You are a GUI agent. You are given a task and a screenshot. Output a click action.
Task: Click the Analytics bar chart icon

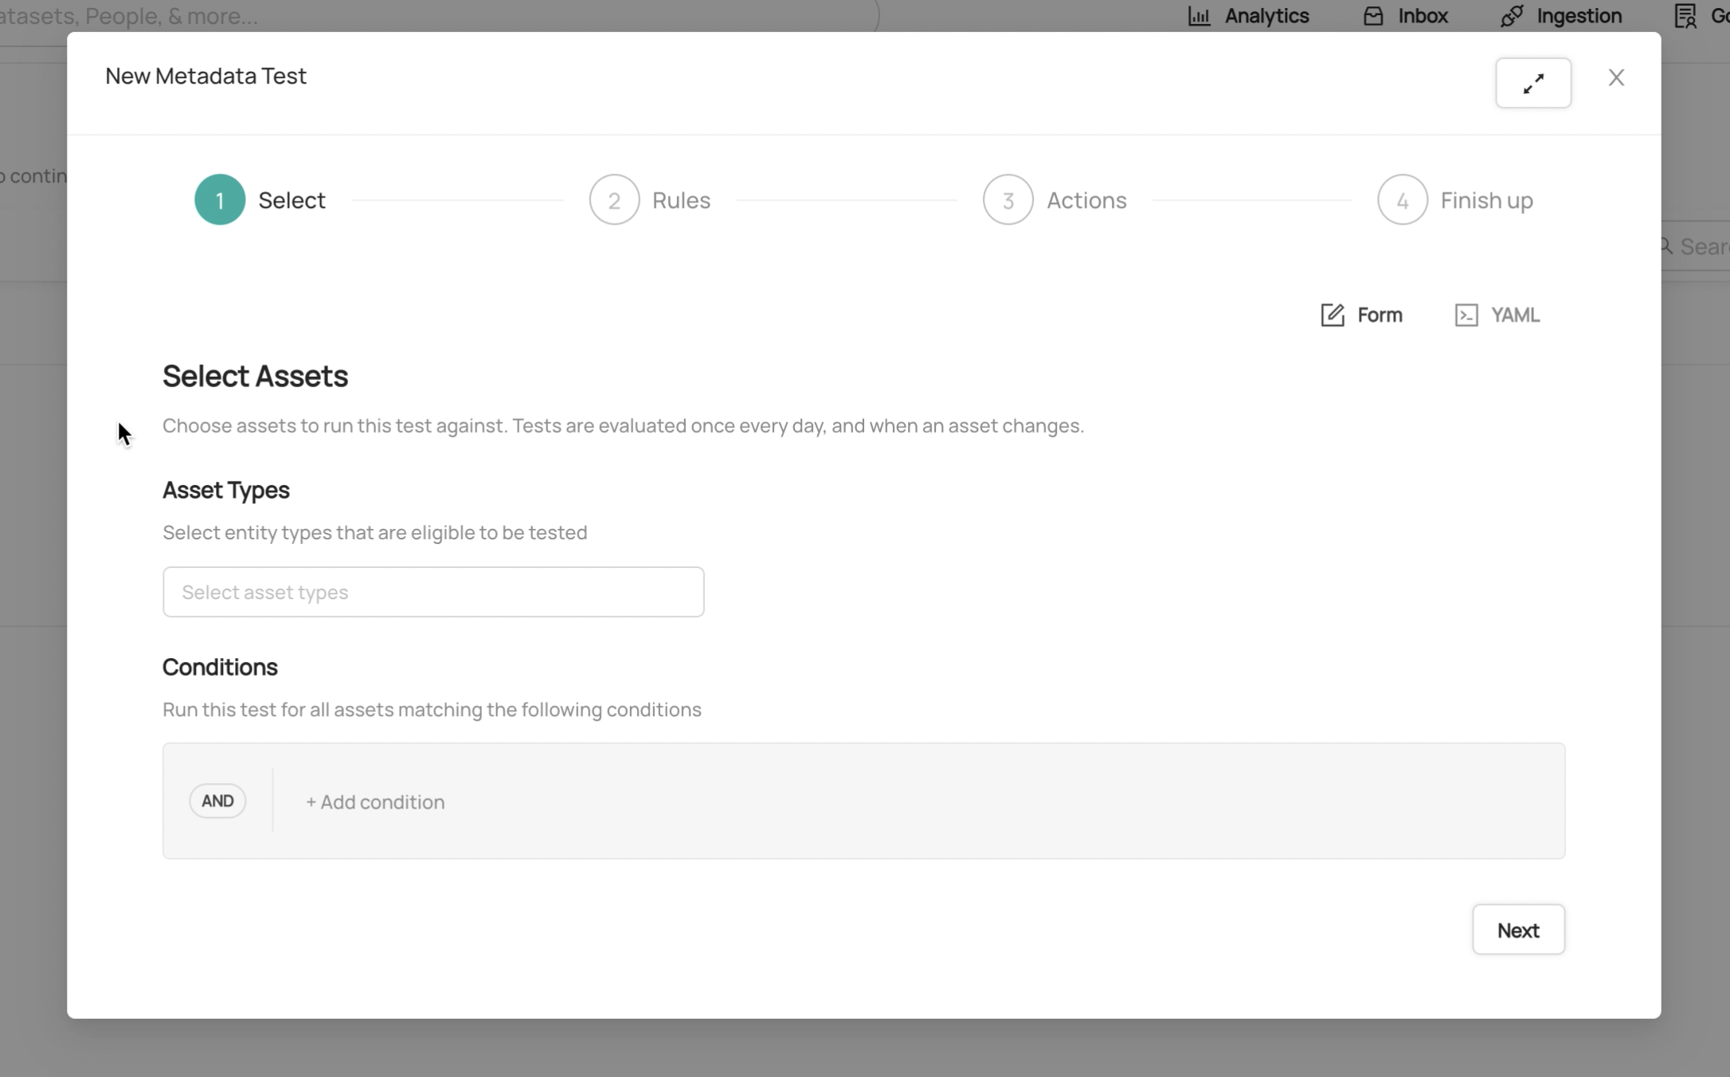tap(1199, 16)
